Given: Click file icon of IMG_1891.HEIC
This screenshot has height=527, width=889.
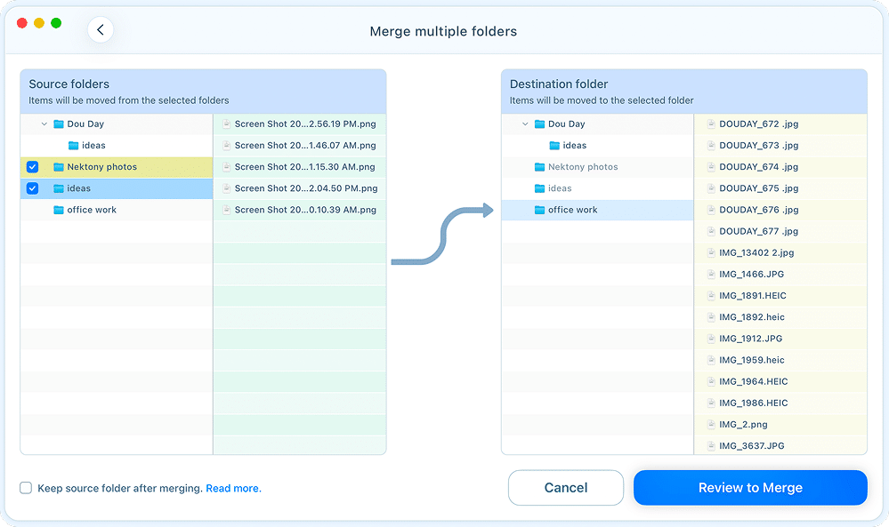Looking at the screenshot, I should pyautogui.click(x=711, y=296).
